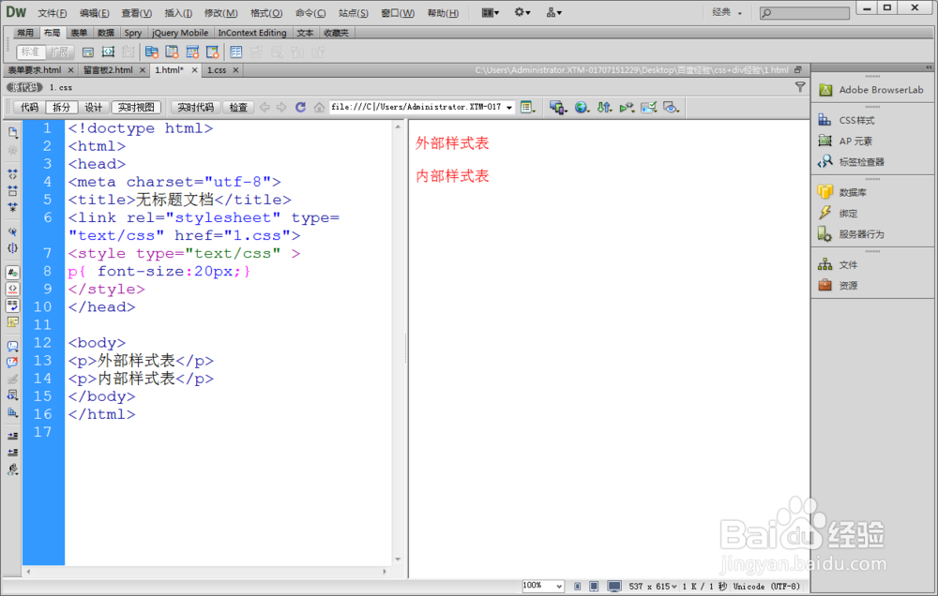Click the Spry Tabbed Panels icon
The width and height of the screenshot is (938, 596).
(172, 52)
